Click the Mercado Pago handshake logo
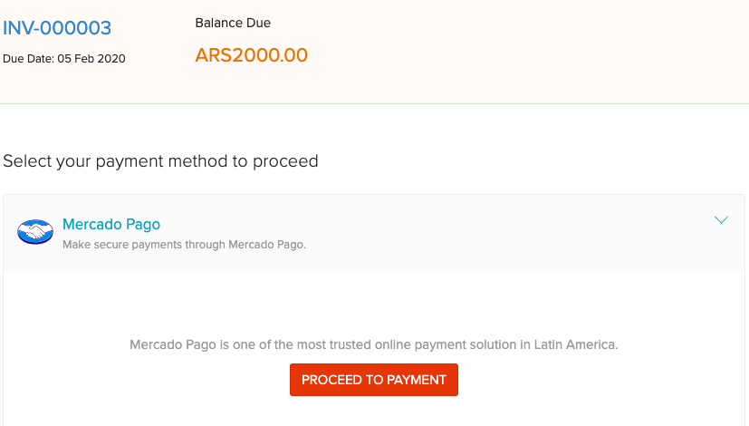 [35, 232]
